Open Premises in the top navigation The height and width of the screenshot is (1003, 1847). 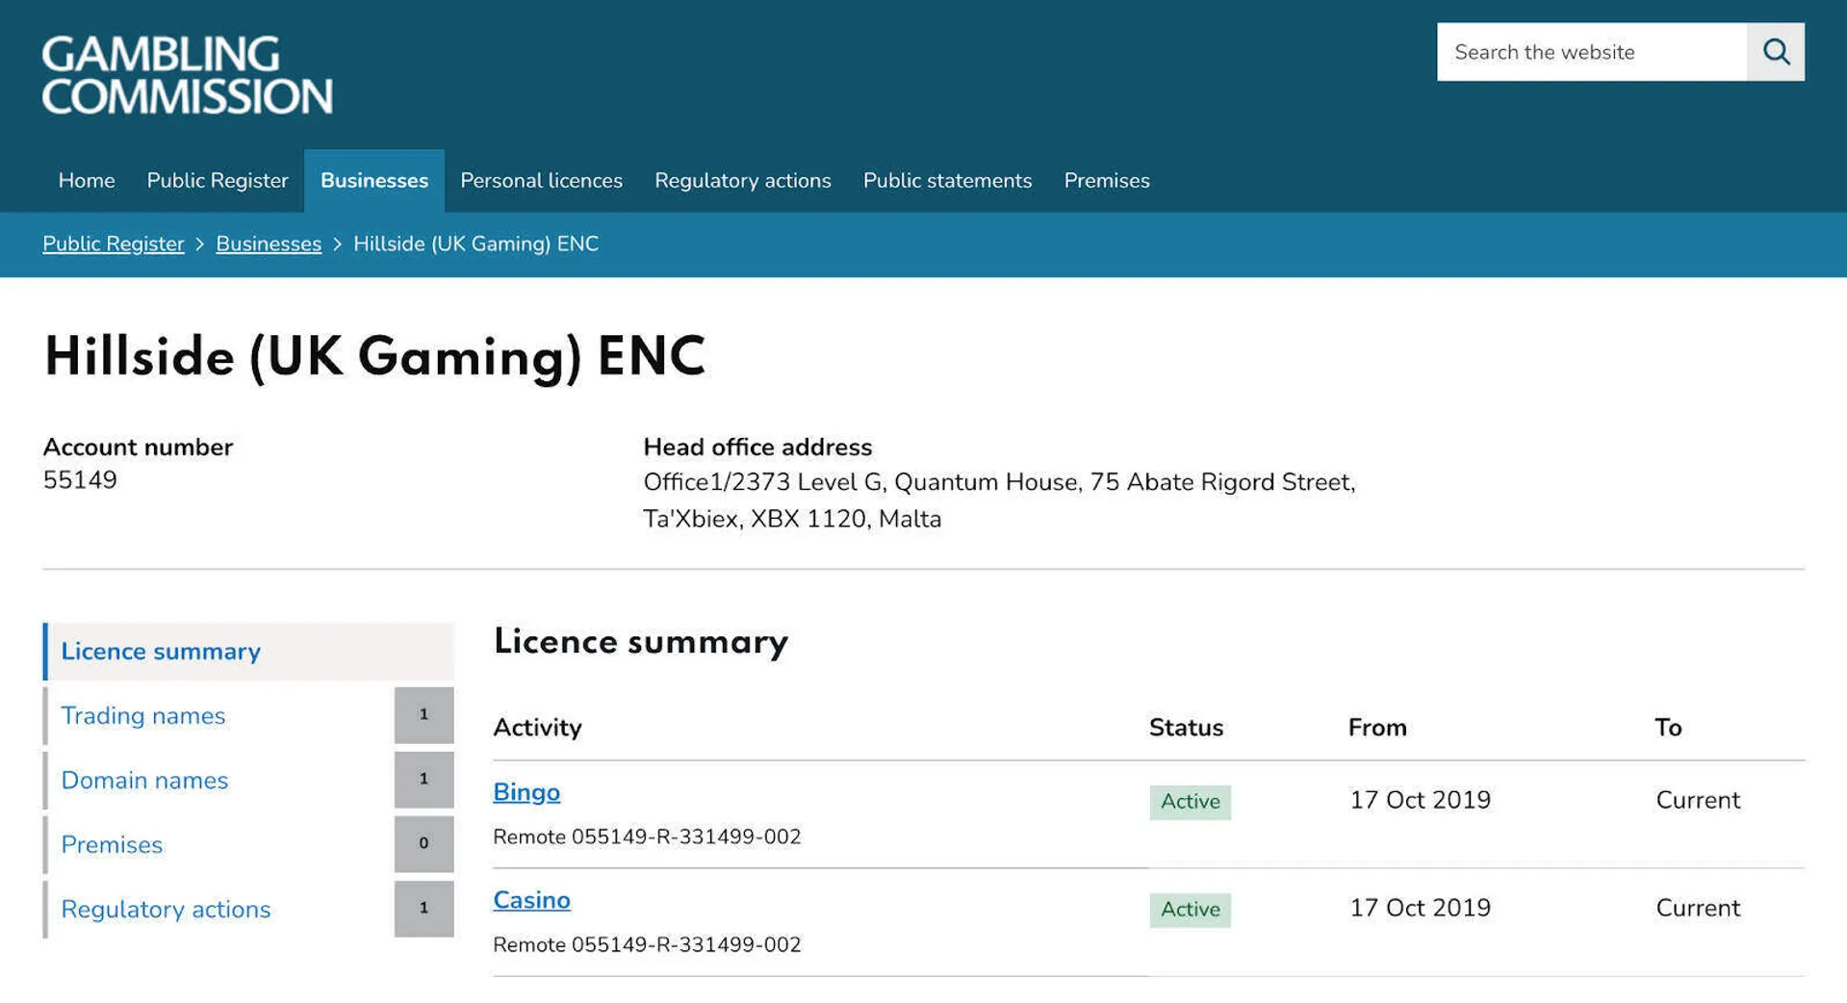[1107, 181]
